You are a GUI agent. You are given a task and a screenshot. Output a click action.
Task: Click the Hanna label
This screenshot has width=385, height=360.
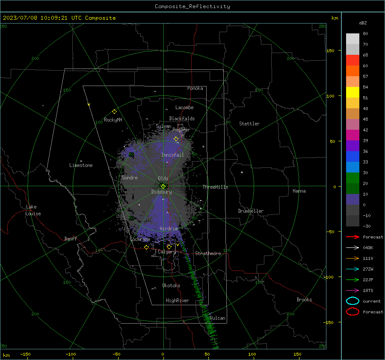pyautogui.click(x=299, y=191)
